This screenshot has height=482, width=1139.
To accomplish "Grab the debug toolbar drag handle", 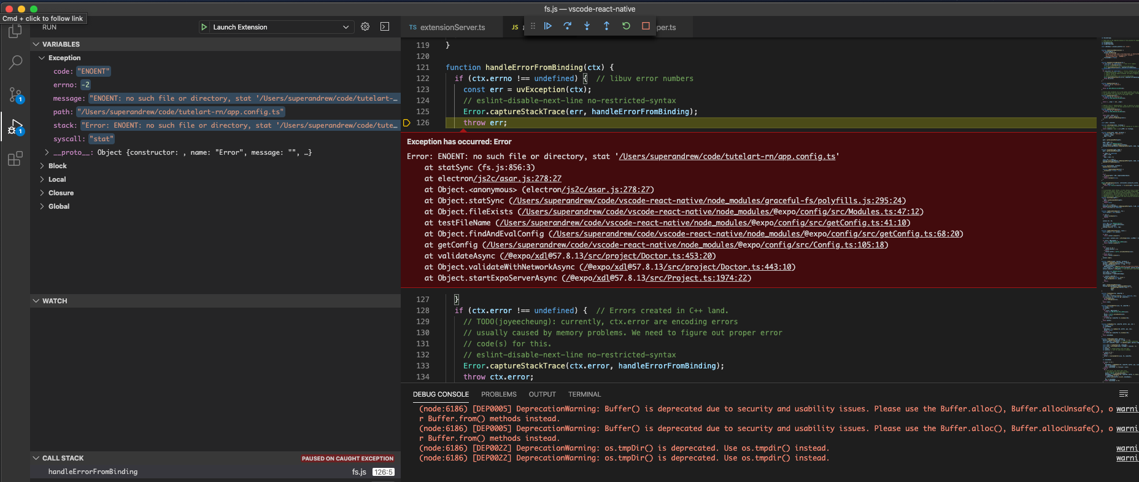I will pos(533,26).
